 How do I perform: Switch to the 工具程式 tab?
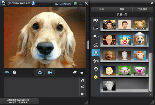coord(142,9)
